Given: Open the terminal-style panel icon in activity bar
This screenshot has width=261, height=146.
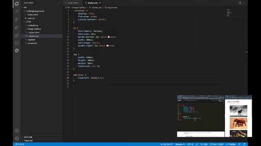Looking at the screenshot, I should [17, 43].
